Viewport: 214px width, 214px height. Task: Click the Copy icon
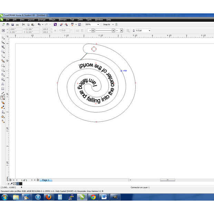pos(29,25)
